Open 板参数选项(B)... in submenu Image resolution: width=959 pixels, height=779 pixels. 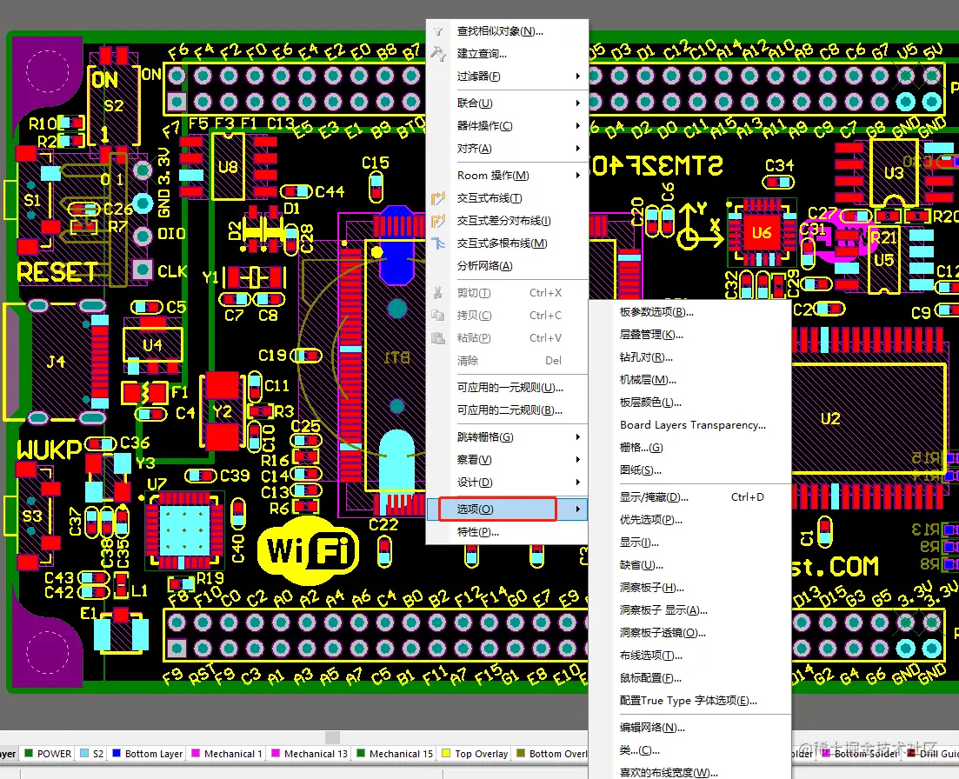pos(689,312)
